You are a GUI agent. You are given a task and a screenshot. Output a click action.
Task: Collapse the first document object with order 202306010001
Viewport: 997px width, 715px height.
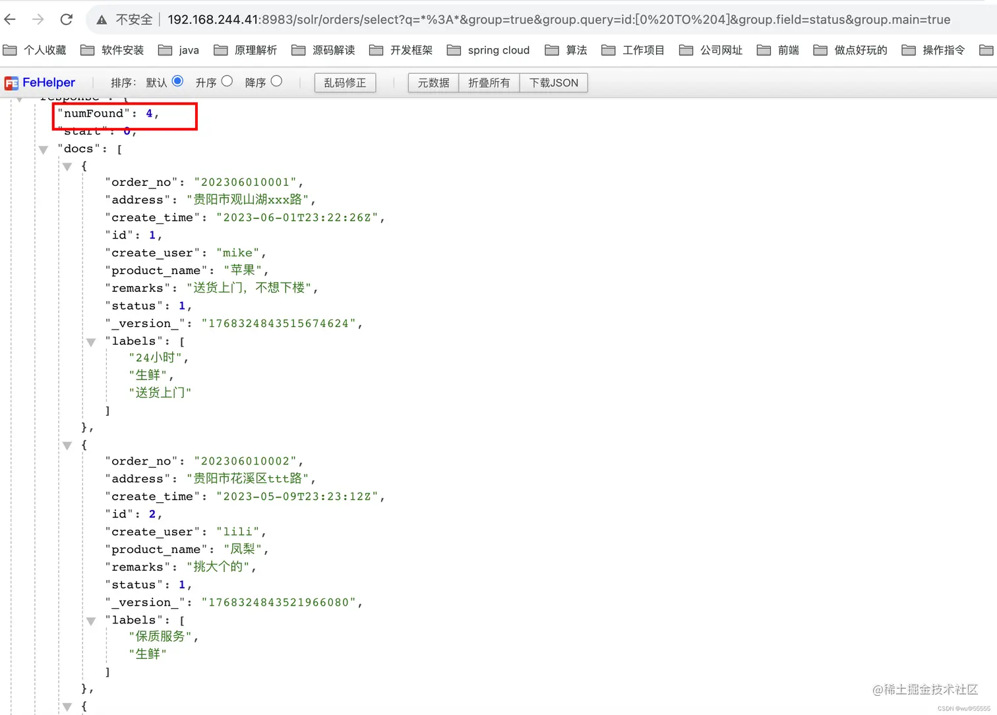67,167
